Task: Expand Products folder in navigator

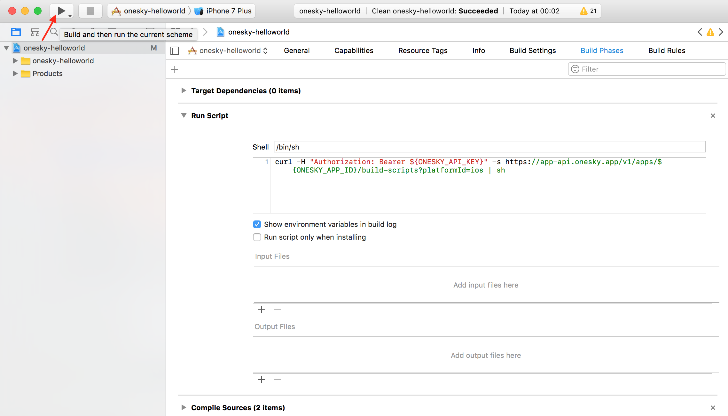Action: tap(15, 73)
